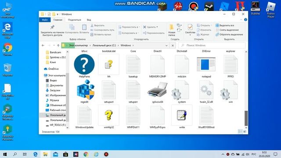Select the winhlp32 icon
Screen dimensions: 281x158
tap(108, 115)
